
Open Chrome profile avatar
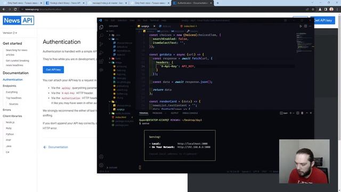[x=331, y=9]
